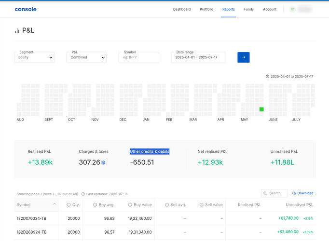Click the search magnifier icon
329x241 pixels.
point(265,193)
